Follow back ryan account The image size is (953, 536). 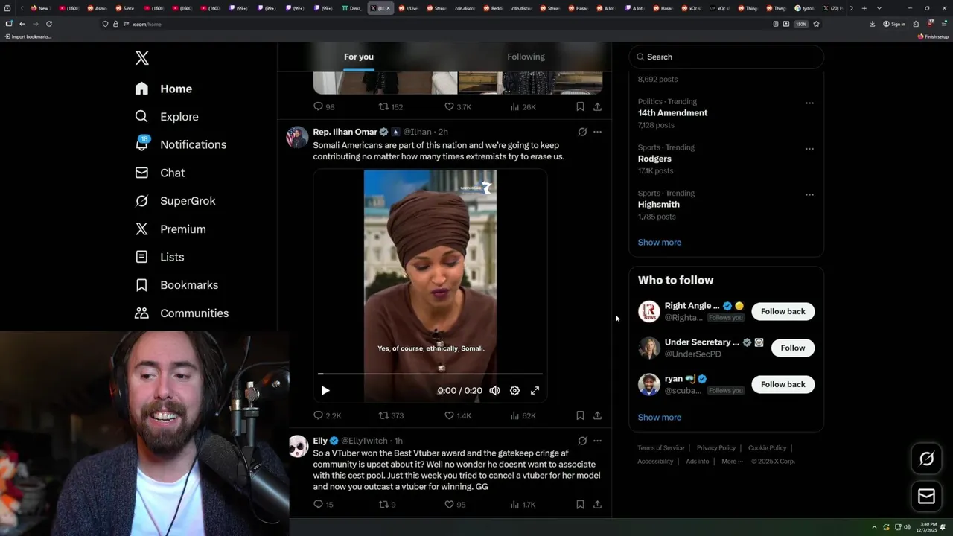point(783,385)
